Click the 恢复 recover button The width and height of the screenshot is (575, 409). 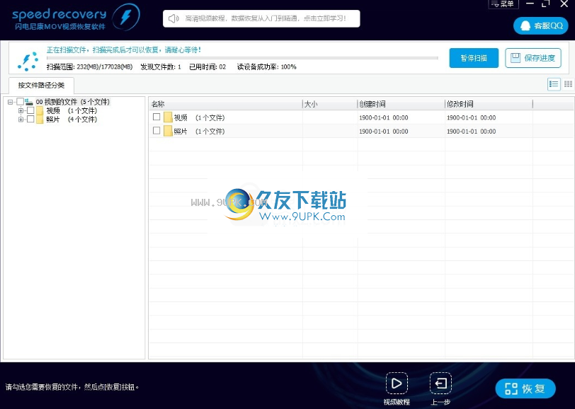click(525, 388)
